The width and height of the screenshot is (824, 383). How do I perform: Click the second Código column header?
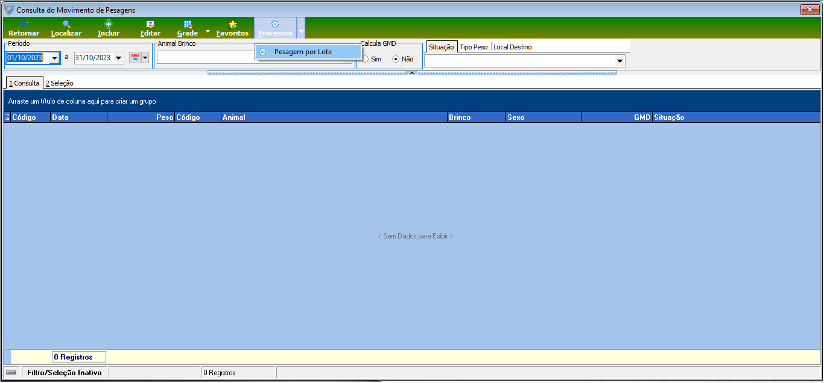pos(198,117)
